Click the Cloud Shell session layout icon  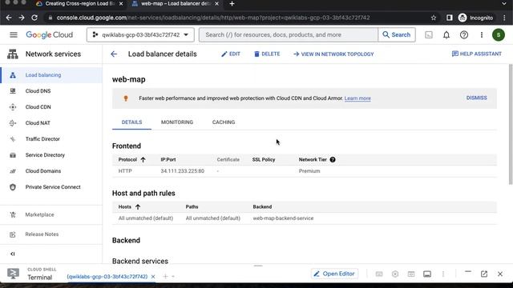click(427, 274)
